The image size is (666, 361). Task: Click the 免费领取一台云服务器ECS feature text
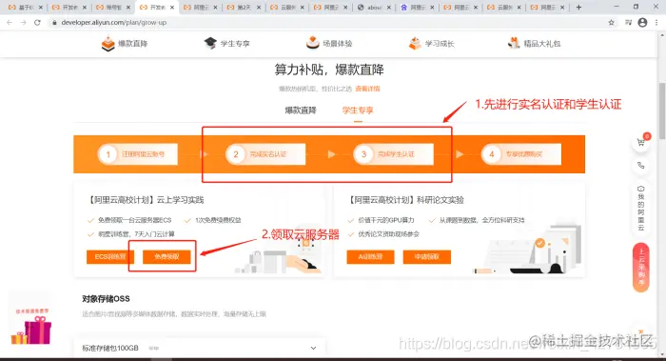coord(135,220)
